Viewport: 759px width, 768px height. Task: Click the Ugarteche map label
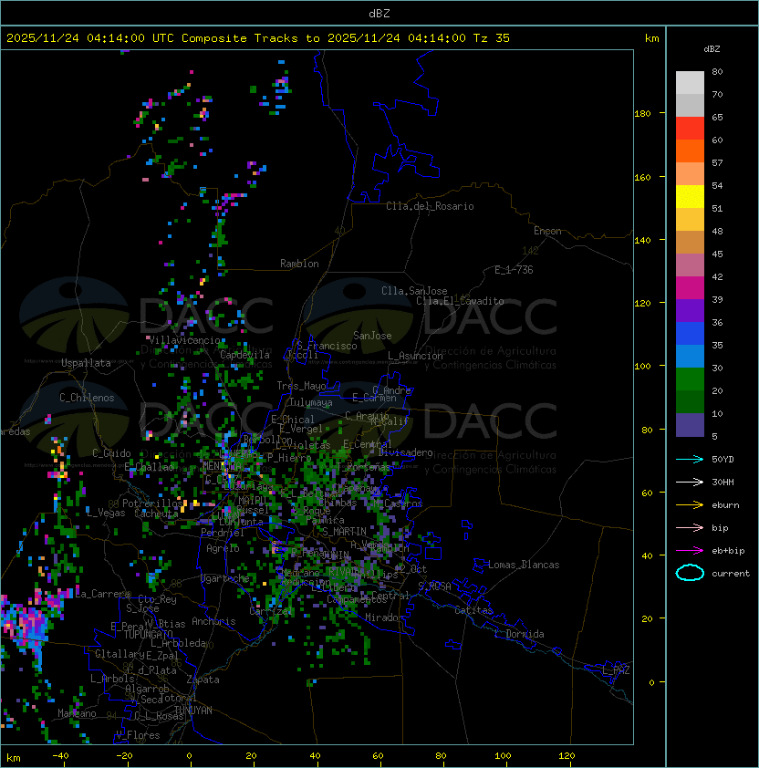[x=225, y=578]
